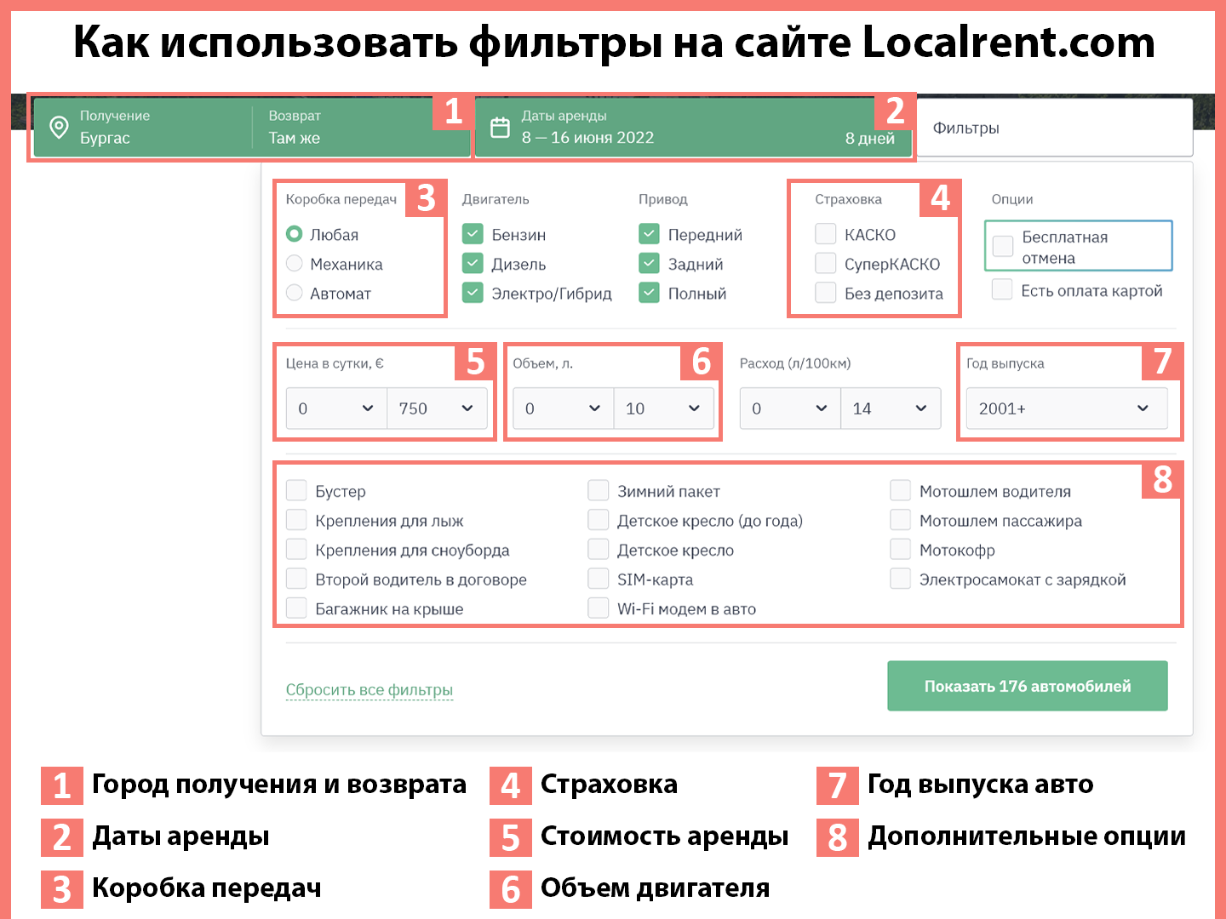Select the Механика gearbox option
Screen dimensions: 1226x919
pyautogui.click(x=295, y=264)
